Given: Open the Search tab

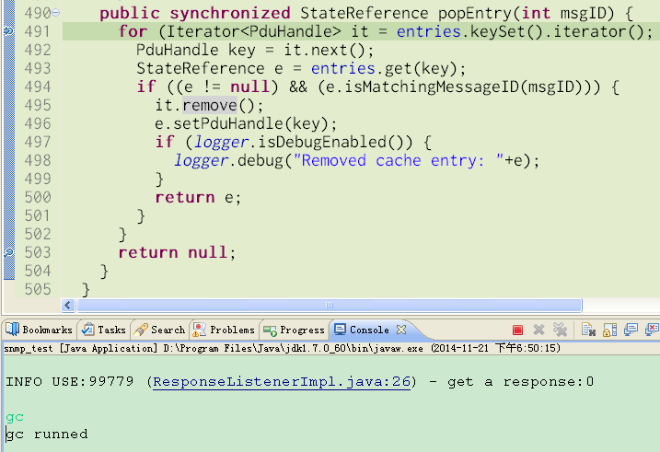Looking at the screenshot, I should tap(160, 330).
